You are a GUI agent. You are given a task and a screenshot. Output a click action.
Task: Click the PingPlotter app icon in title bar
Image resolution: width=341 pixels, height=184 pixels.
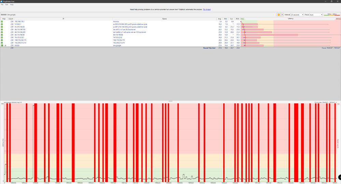coord(1,1)
